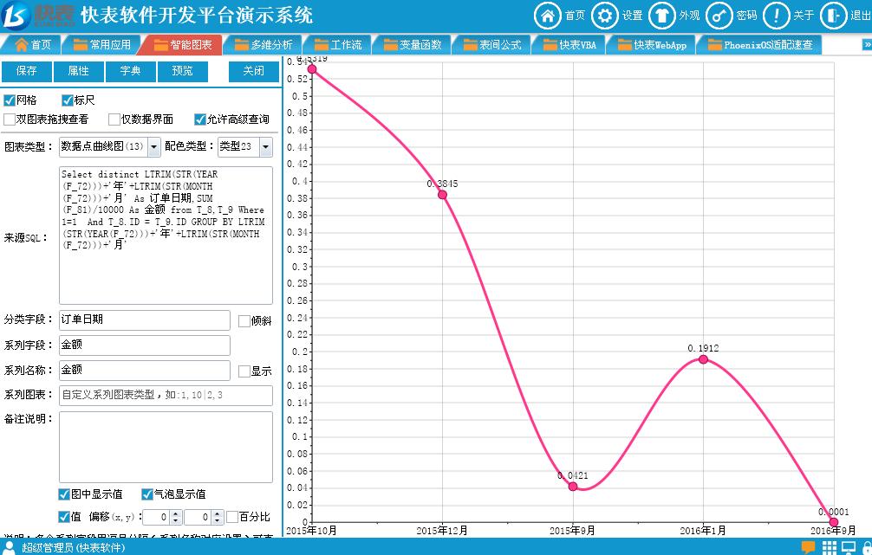The width and height of the screenshot is (872, 555).
Task: Click the 保存 save button
Action: [x=27, y=71]
